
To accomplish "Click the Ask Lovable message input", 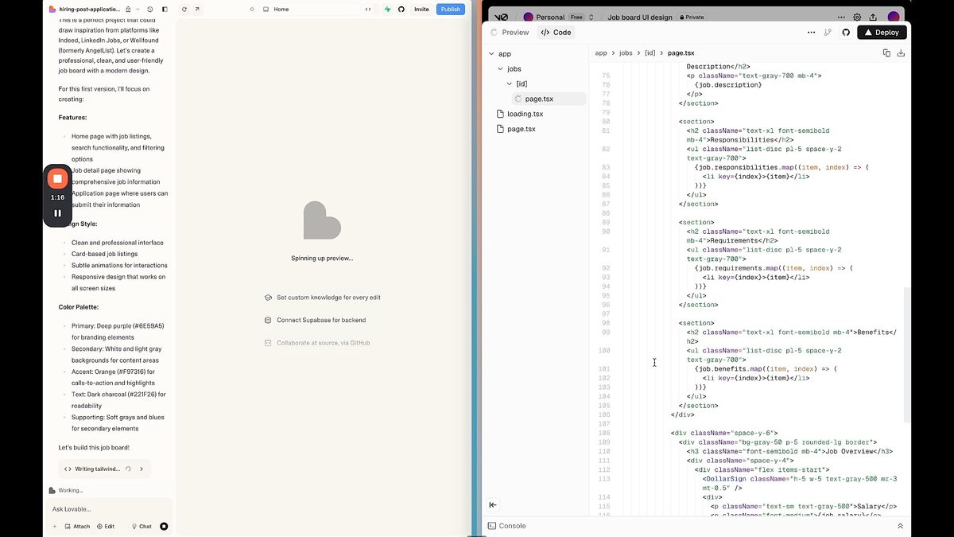I will point(107,509).
